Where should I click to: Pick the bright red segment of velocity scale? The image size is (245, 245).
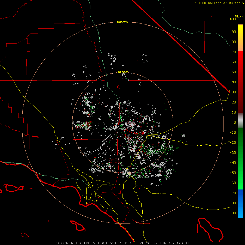click(240, 82)
